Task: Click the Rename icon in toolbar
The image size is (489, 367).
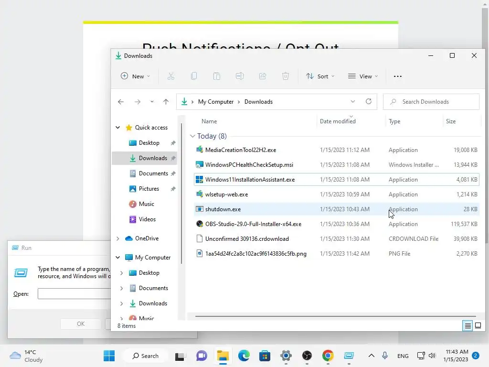Action: tap(240, 76)
